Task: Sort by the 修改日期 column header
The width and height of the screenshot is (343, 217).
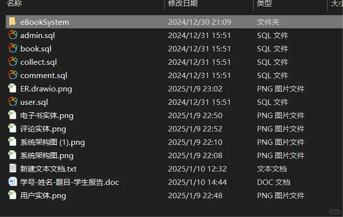Action: [x=183, y=3]
